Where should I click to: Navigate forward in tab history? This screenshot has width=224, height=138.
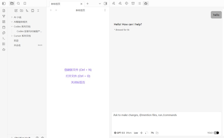click(56, 10)
